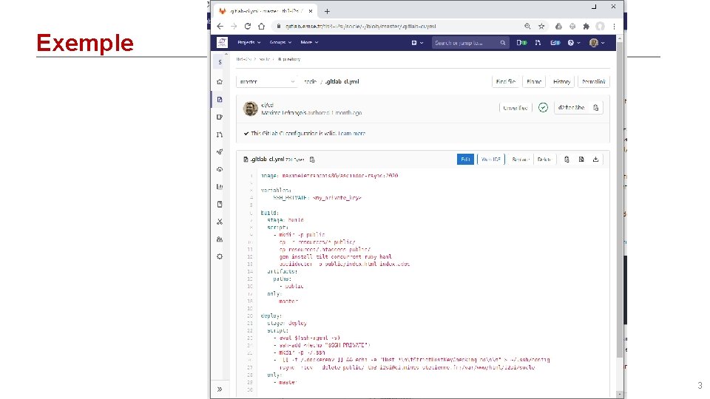Open the Settings gear in the sidebar
The image size is (710, 399).
220,256
